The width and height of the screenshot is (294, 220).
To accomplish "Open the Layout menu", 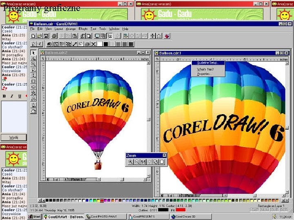I will [58, 29].
